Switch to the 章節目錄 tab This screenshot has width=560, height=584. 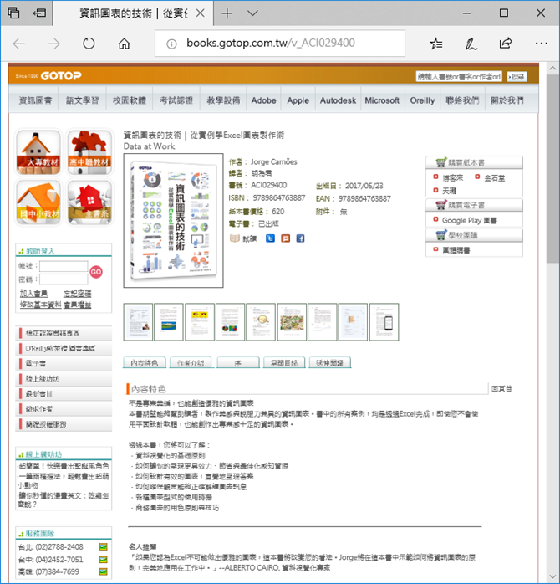pos(284,363)
